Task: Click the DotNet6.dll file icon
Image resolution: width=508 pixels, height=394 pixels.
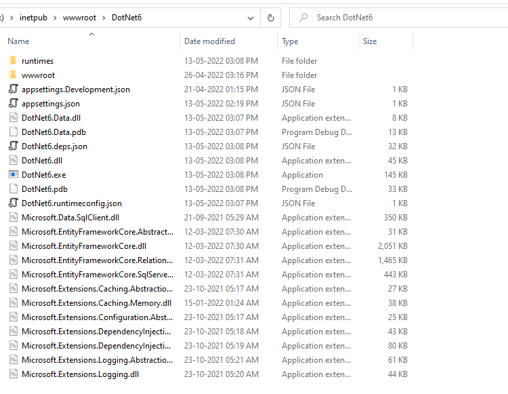Action: 14,161
